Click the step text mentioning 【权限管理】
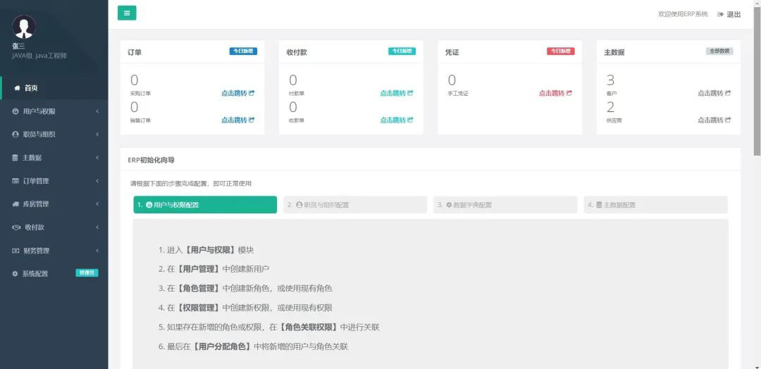This screenshot has height=369, width=761. click(245, 308)
